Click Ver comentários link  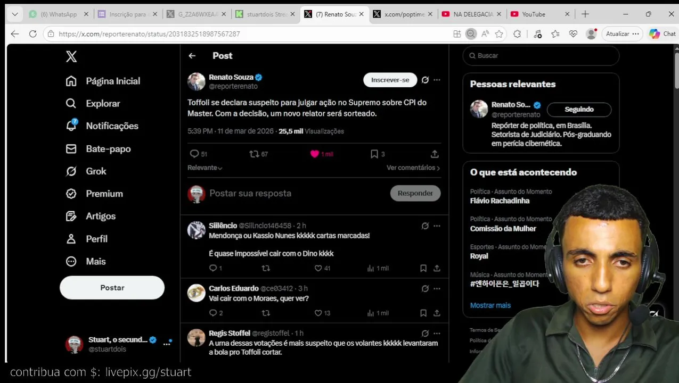(413, 168)
